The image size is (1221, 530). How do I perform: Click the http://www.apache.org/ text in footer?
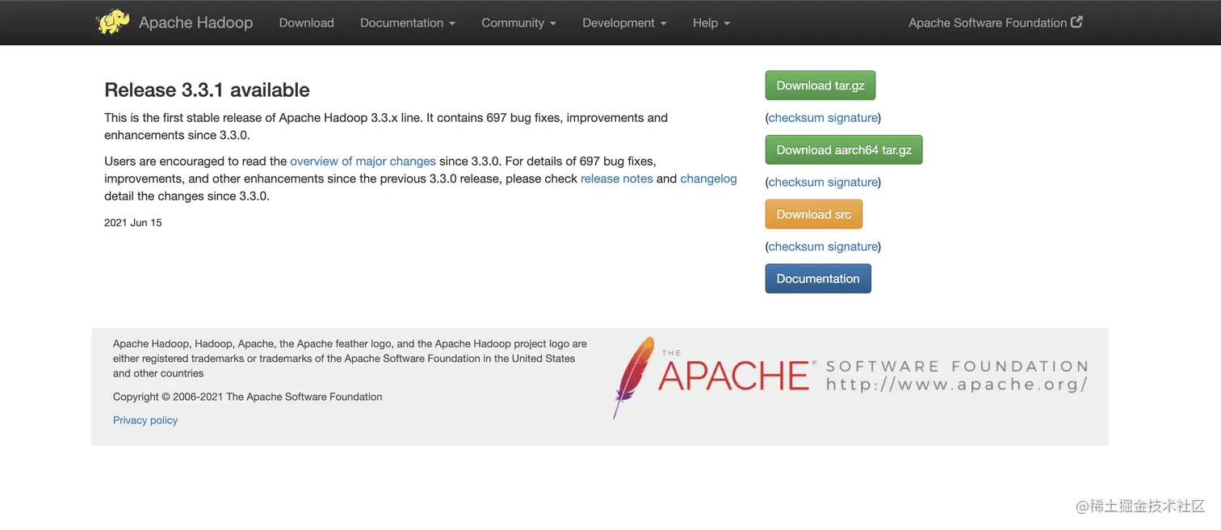point(957,385)
